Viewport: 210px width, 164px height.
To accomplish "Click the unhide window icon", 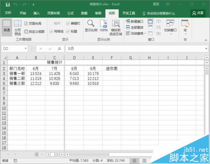I will (x=150, y=33).
